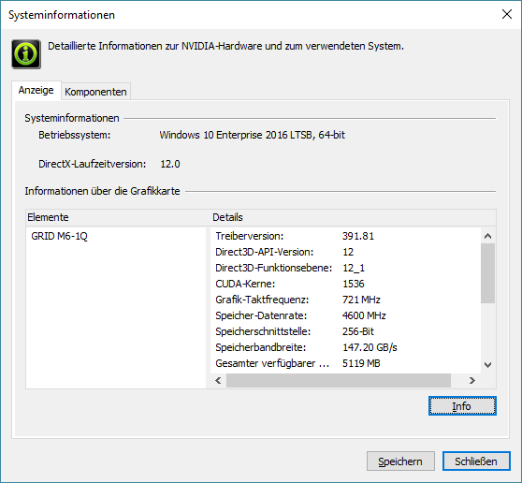Click the 147.20 GB/s bandwidth value
522x483 pixels.
pos(370,348)
